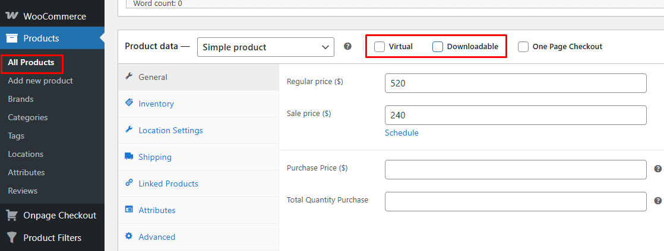This screenshot has width=664, height=251.
Task: Click the Purchase Price input field
Action: click(516, 169)
